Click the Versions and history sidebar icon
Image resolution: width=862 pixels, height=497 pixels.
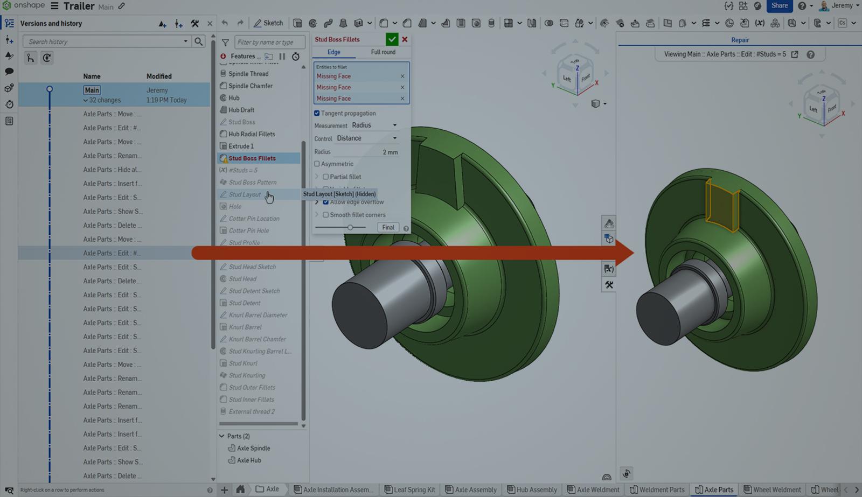(x=9, y=23)
